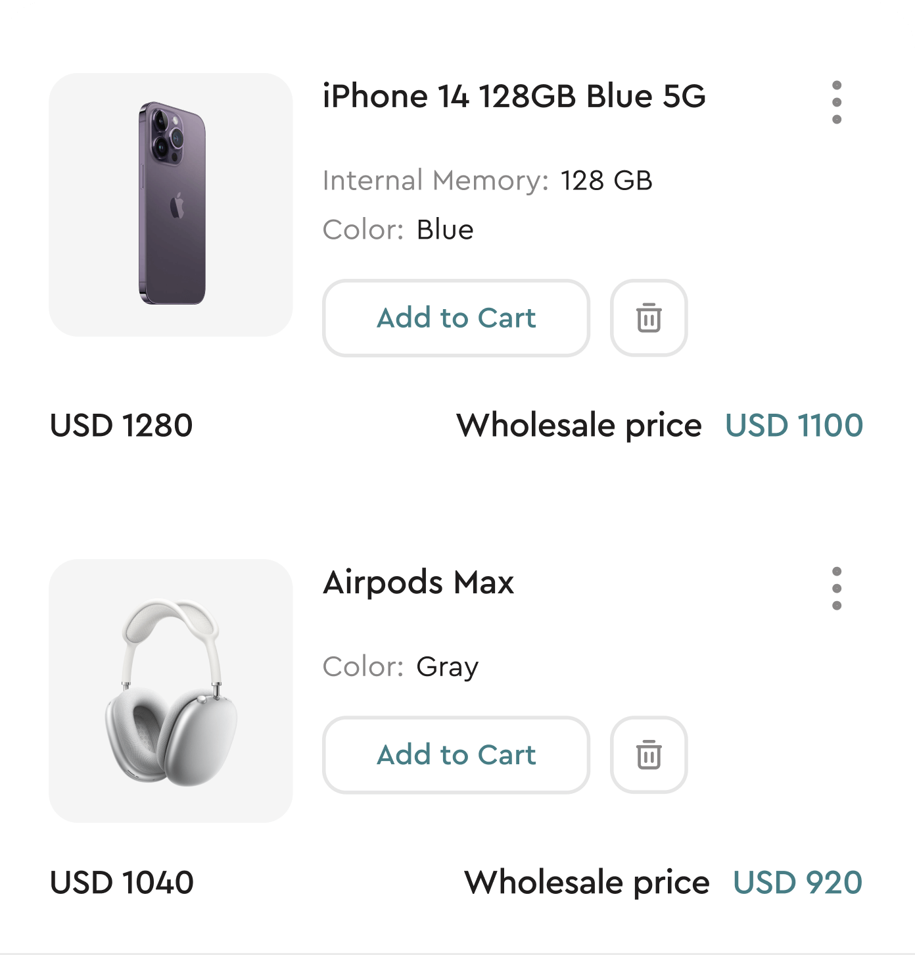The width and height of the screenshot is (915, 955).
Task: Select the Gray color value
Action: [448, 668]
